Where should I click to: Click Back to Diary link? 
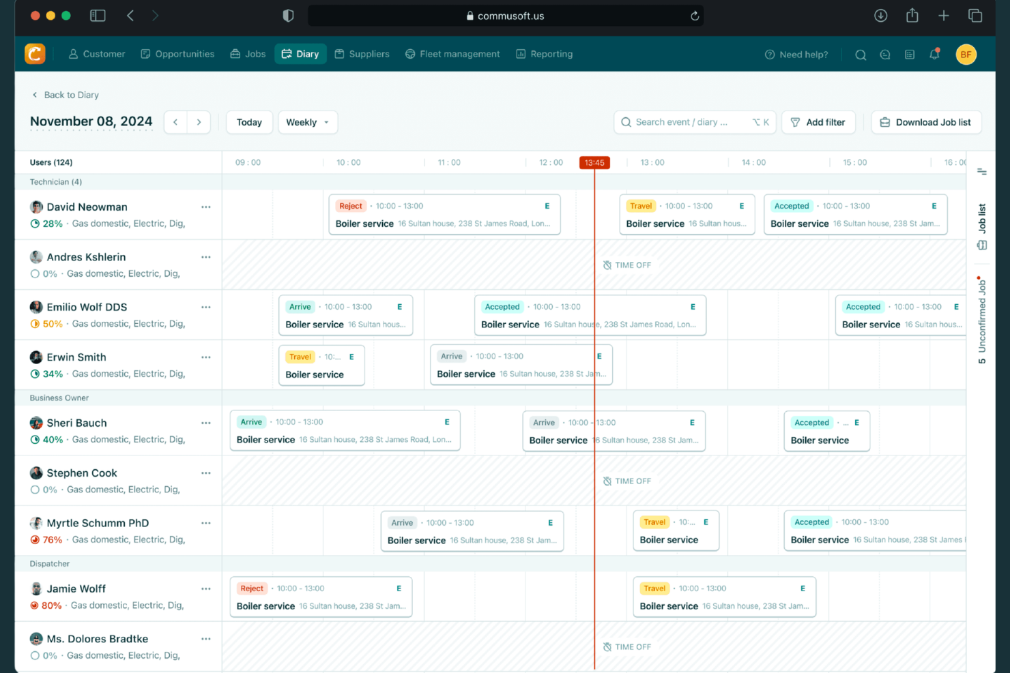tap(66, 95)
